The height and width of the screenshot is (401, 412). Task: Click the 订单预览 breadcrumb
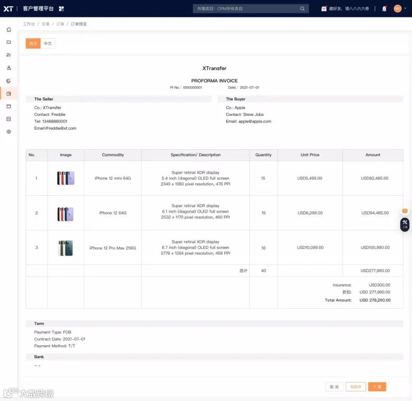coord(79,24)
